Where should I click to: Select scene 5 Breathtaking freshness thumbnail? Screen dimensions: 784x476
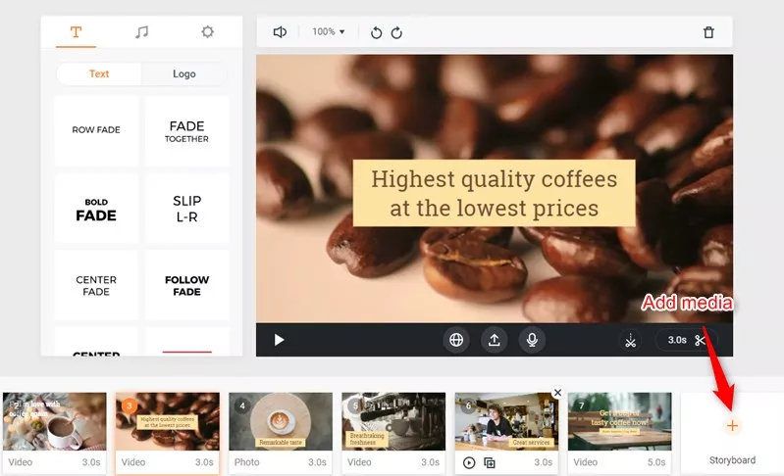tap(393, 421)
